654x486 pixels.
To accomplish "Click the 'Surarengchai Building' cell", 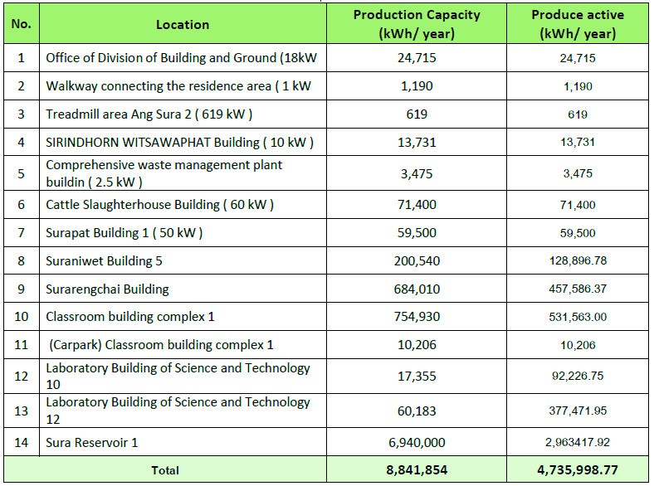I will [107, 289].
